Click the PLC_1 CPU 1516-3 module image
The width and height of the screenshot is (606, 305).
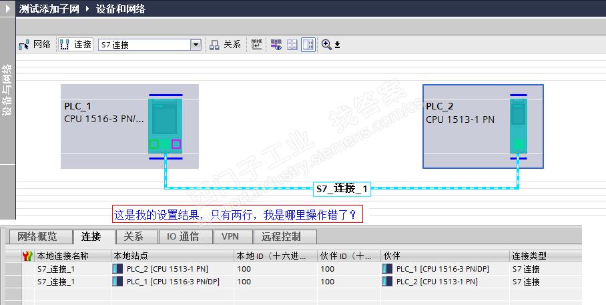[x=166, y=125]
